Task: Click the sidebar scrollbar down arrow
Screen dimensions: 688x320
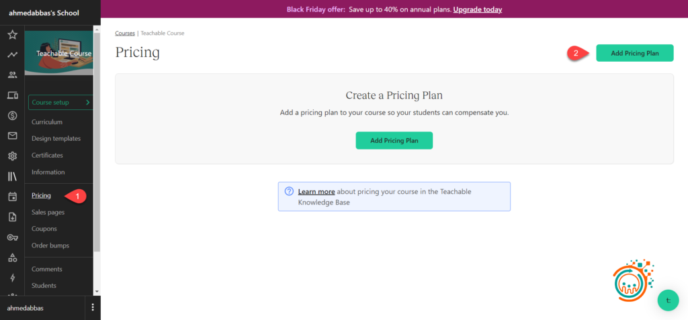Action: (x=97, y=291)
